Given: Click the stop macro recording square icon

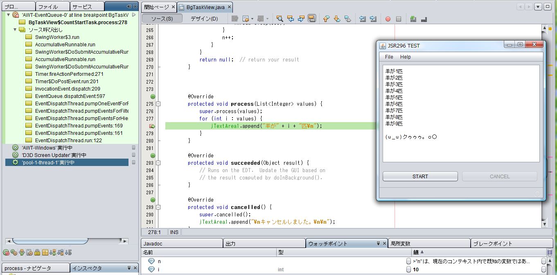Looking at the screenshot, I should pos(398,19).
